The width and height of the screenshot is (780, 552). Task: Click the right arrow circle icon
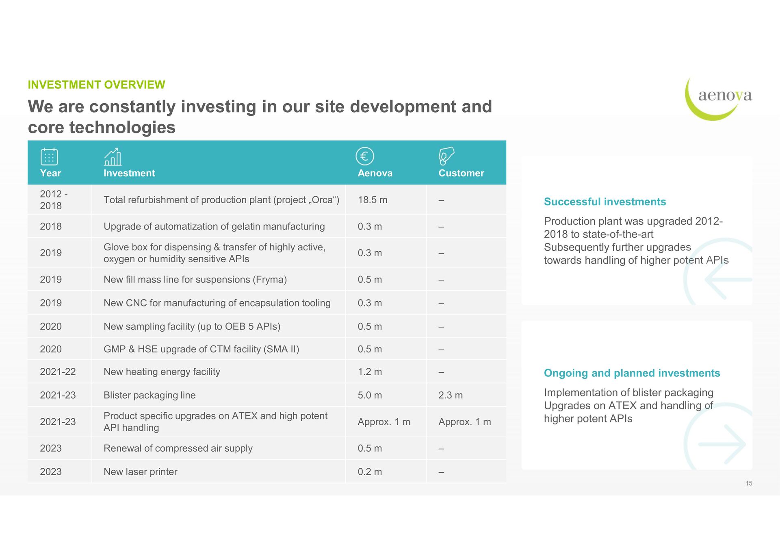pyautogui.click(x=719, y=437)
